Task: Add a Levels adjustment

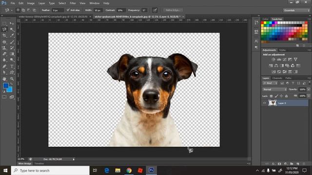Action: coord(279,59)
